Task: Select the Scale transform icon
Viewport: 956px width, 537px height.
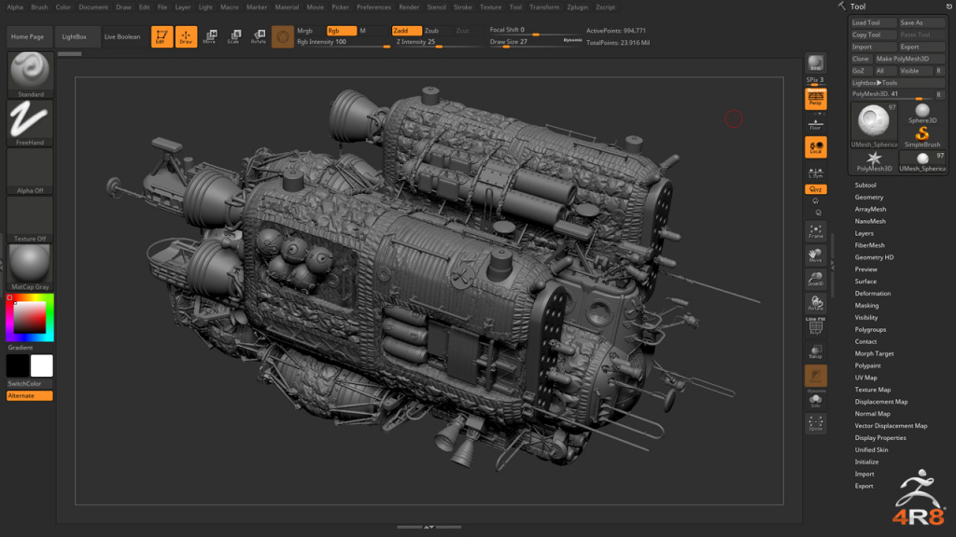Action: pos(234,36)
